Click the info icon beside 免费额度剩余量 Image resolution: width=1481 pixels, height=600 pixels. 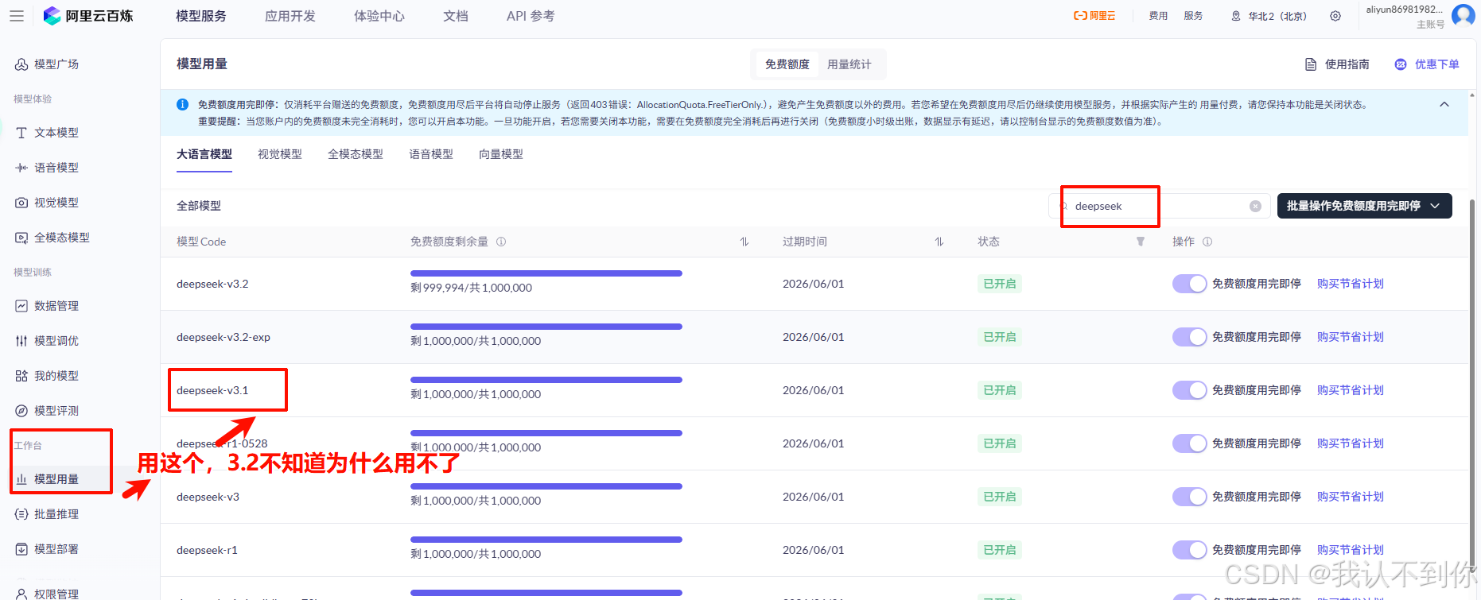(x=501, y=242)
